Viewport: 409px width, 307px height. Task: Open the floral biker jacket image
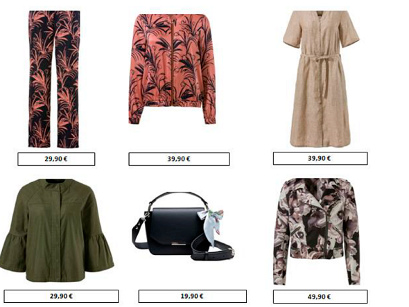click(317, 231)
